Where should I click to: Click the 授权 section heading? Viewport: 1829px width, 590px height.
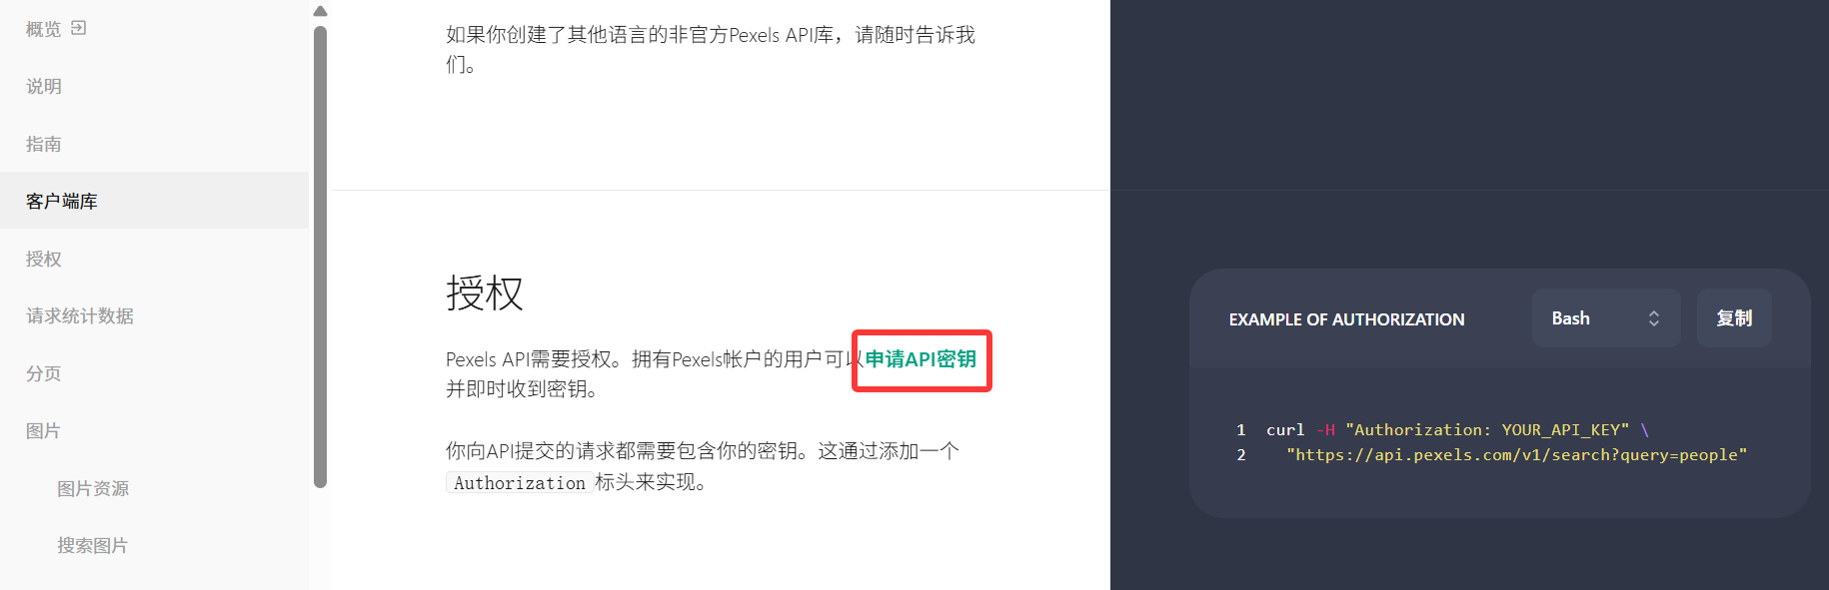[x=485, y=294]
